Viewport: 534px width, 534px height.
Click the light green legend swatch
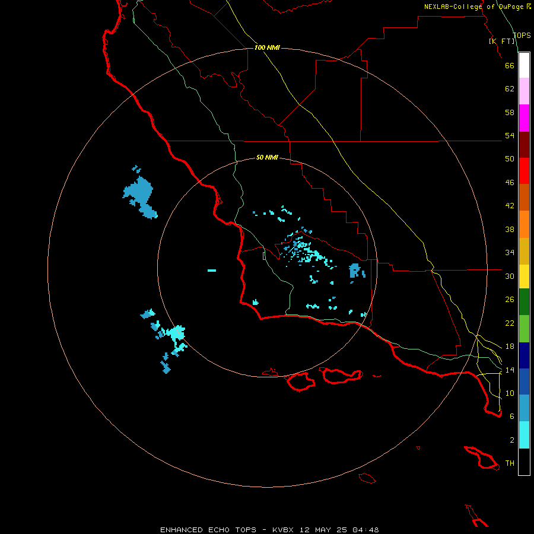(x=524, y=329)
